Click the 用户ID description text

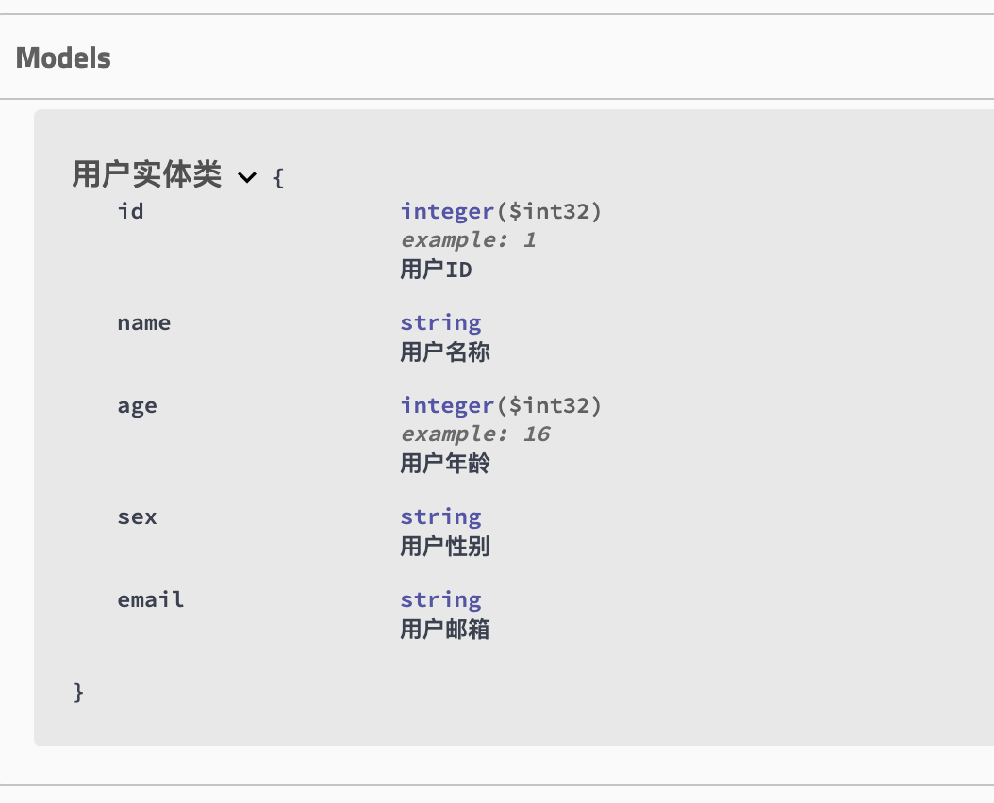pos(436,270)
